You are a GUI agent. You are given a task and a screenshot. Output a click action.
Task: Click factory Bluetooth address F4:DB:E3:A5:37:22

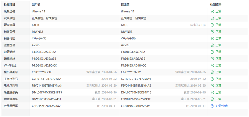pos(44,52)
